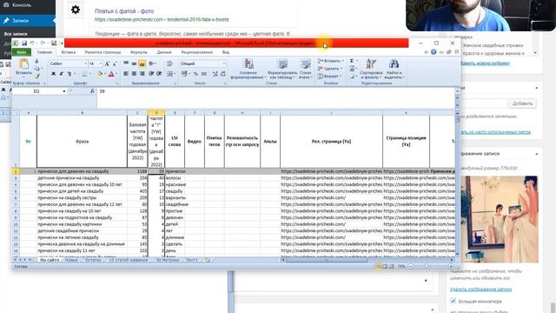Toggle Wrap Text icon in alignment group
The width and height of the screenshot is (556, 313).
pos(169,63)
